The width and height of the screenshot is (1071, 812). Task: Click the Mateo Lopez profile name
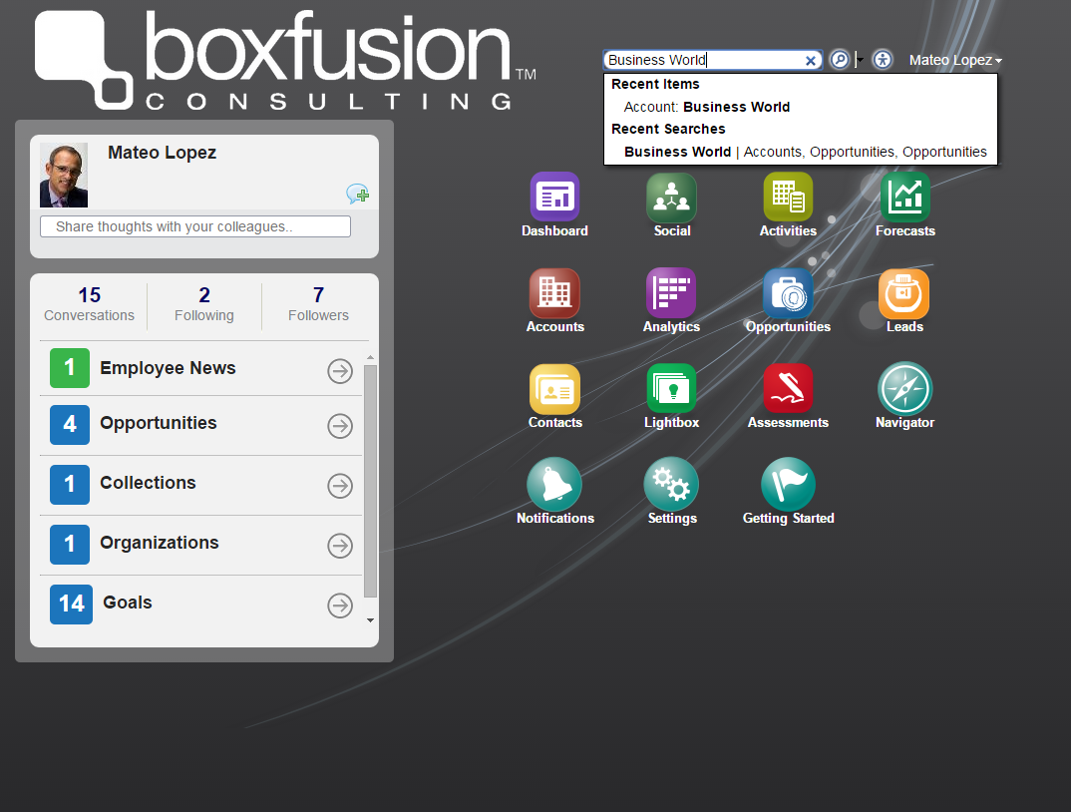[x=162, y=153]
